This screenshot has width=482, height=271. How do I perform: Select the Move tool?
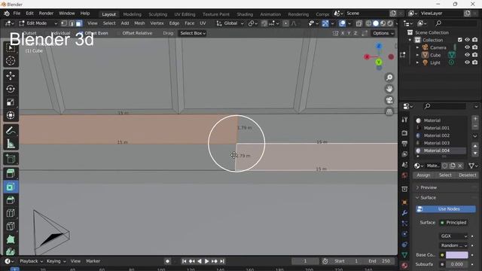point(11,75)
